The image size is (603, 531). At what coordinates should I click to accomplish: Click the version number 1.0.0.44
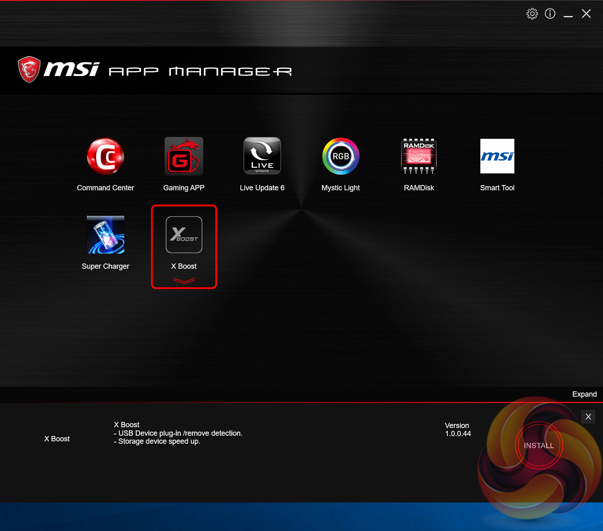(x=458, y=434)
